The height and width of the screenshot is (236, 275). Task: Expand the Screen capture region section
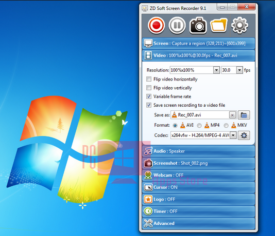[x=199, y=44]
